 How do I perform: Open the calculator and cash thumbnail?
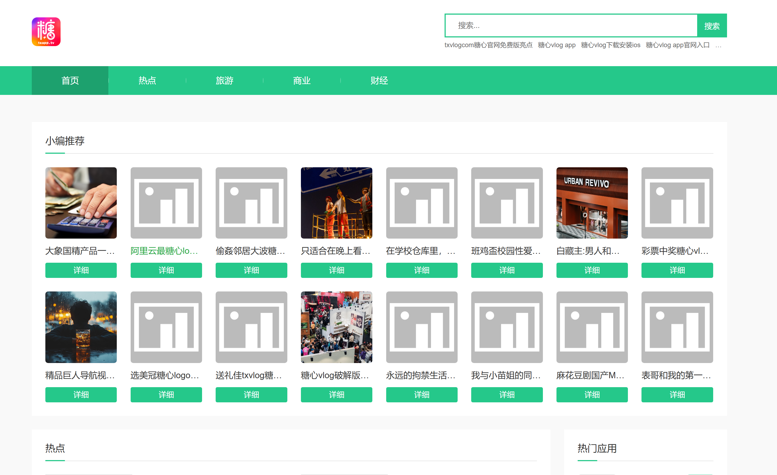(81, 203)
